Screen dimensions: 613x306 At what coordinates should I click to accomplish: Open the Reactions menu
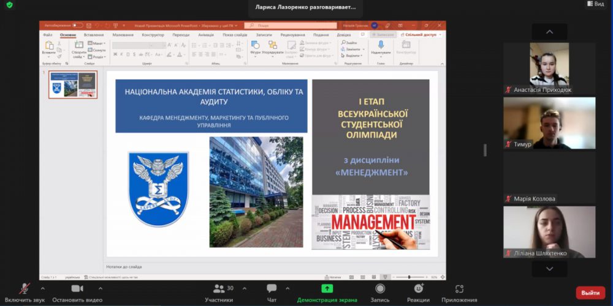(418, 289)
